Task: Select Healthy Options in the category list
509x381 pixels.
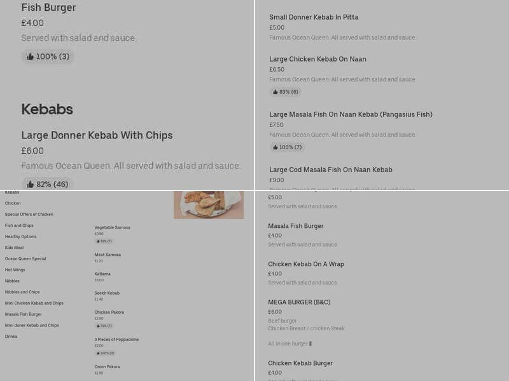Action: (21, 236)
